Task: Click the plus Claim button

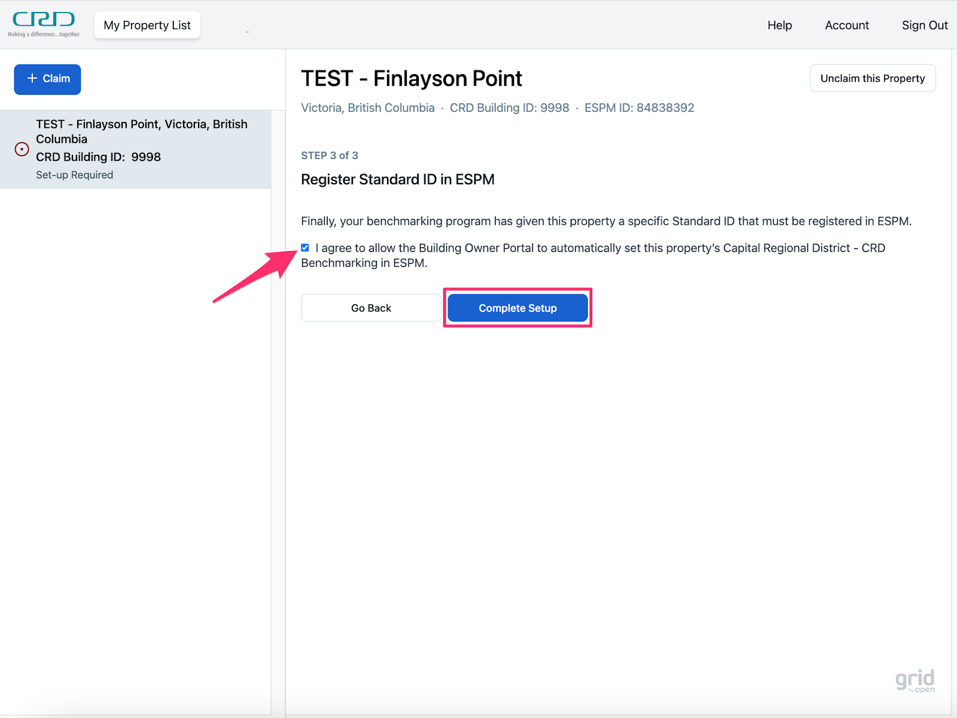Action: coord(47,79)
